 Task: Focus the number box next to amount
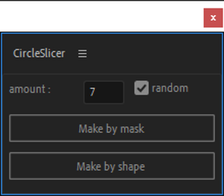[x=104, y=92]
